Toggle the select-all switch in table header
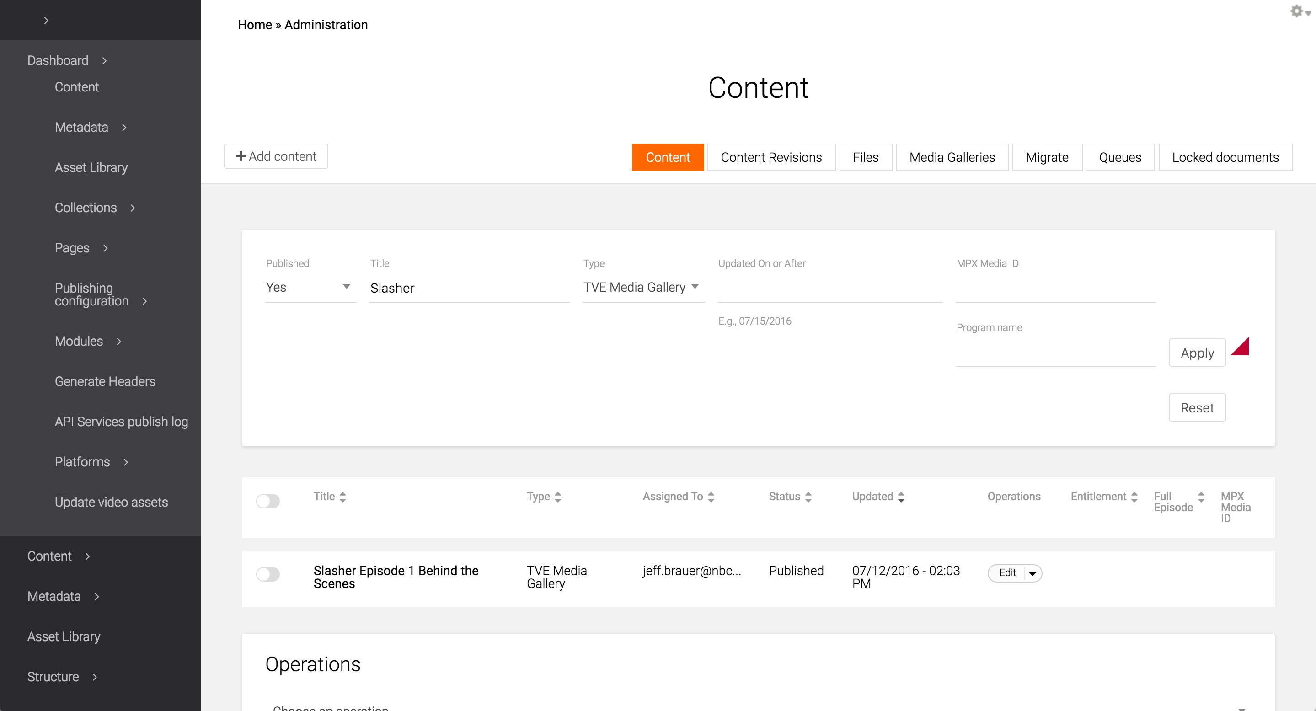This screenshot has width=1316, height=711. tap(267, 501)
